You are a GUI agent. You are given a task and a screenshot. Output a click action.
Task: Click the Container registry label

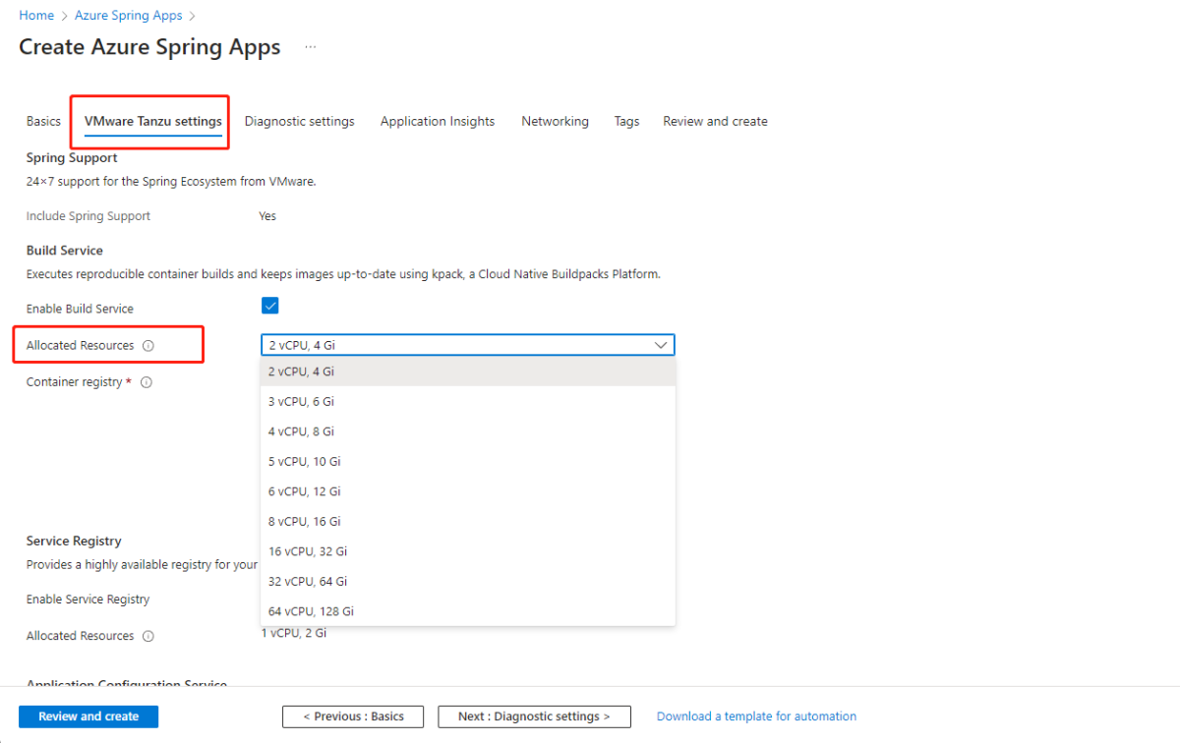[x=74, y=382]
